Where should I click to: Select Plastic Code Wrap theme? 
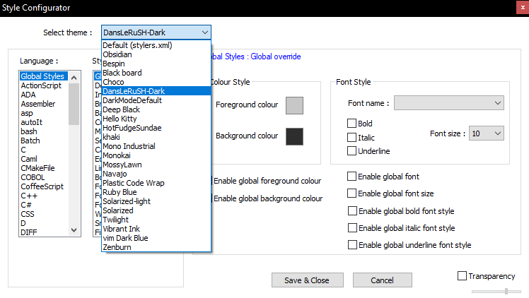click(156, 183)
